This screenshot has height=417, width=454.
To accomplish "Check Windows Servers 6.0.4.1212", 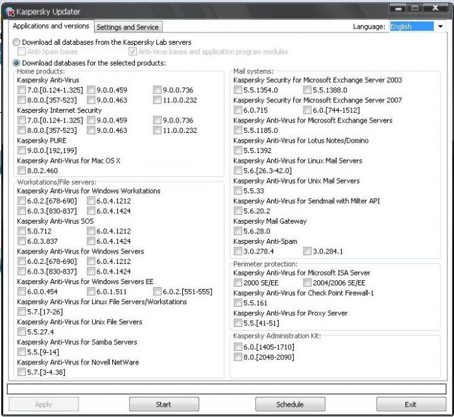I will pyautogui.click(x=91, y=261).
